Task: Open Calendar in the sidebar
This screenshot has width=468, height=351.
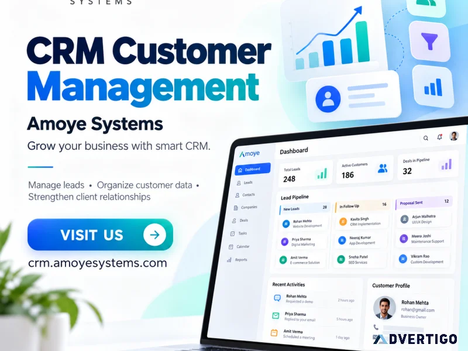Action: tap(239, 246)
